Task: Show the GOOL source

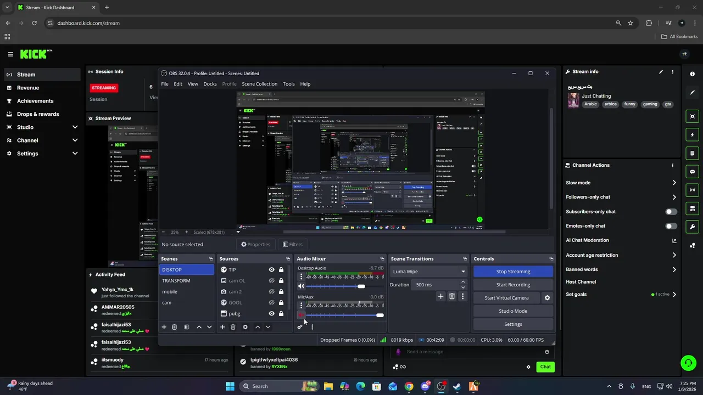Action: [x=271, y=303]
